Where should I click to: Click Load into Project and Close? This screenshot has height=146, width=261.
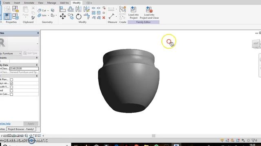tap(149, 13)
